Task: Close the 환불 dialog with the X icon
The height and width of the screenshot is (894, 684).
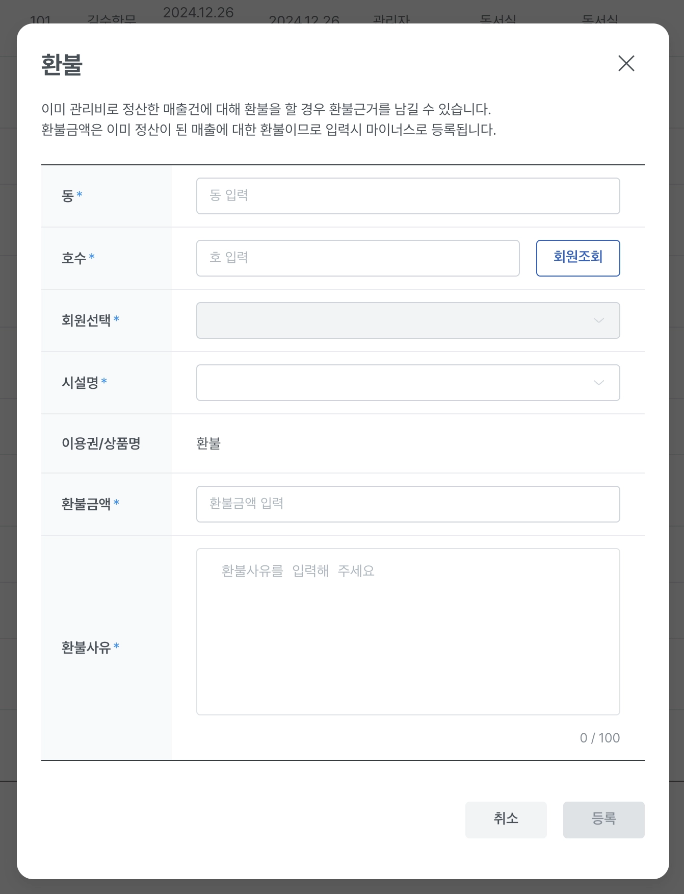Action: [x=626, y=63]
